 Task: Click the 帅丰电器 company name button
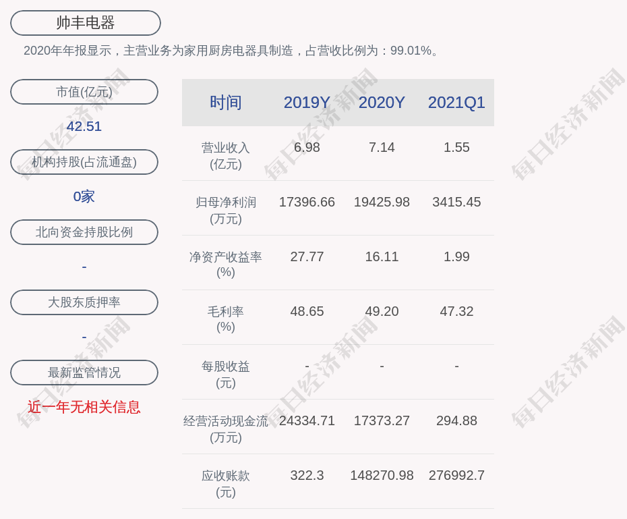pyautogui.click(x=86, y=23)
